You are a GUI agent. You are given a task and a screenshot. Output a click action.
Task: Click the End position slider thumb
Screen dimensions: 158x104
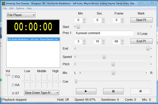tap(148, 49)
